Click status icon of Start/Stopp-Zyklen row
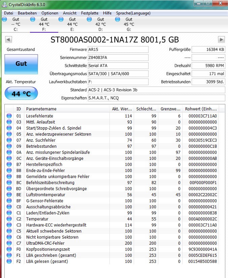 point(9,128)
